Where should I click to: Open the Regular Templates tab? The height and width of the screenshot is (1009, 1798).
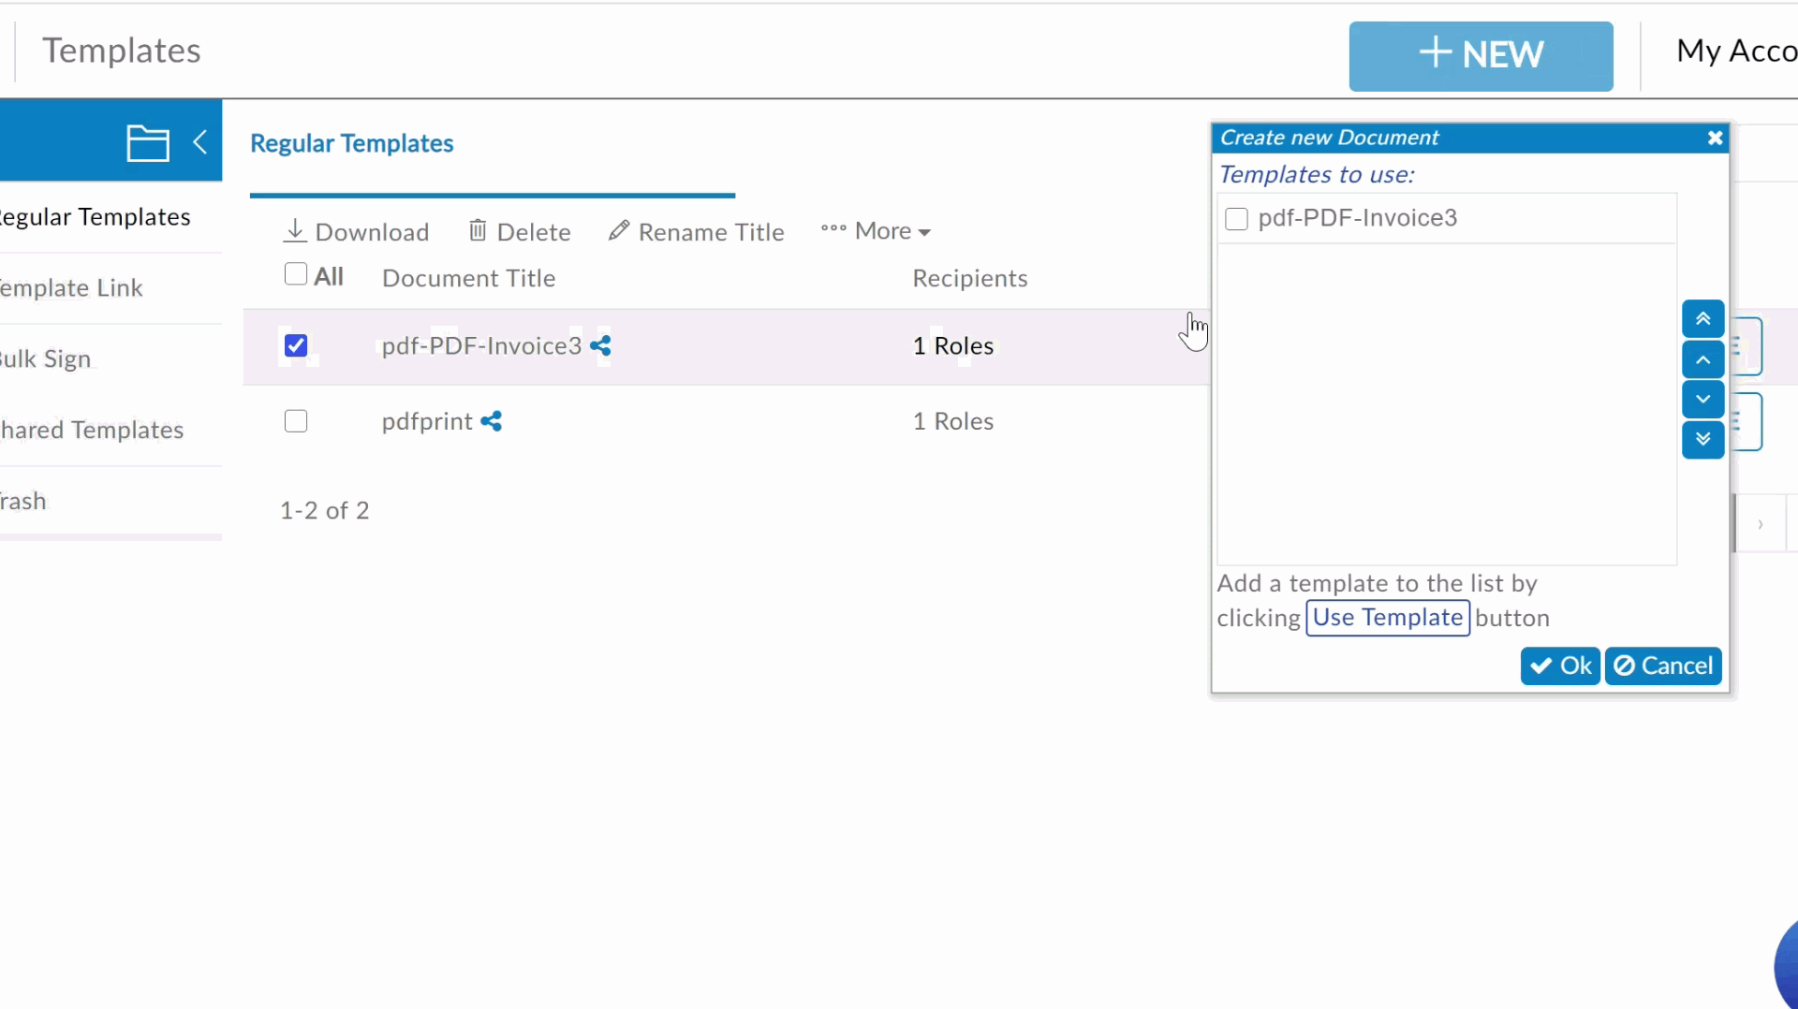(351, 143)
